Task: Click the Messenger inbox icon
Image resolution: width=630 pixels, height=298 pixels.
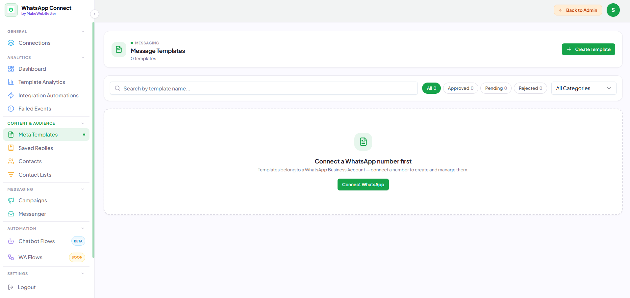Action: coord(11,214)
